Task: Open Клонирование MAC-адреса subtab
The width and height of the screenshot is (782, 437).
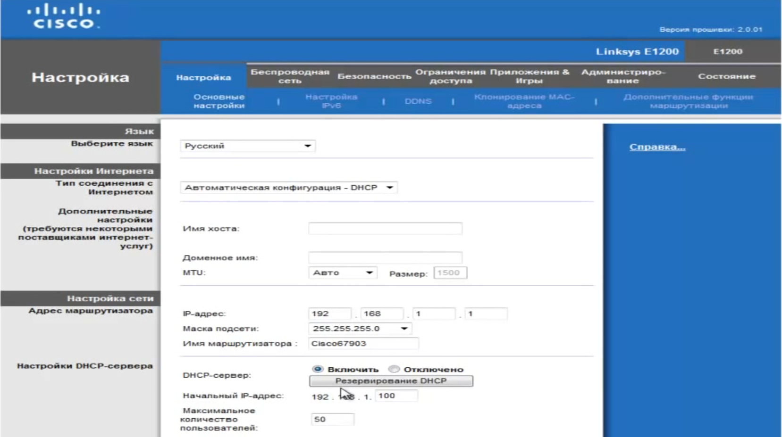Action: coord(524,101)
